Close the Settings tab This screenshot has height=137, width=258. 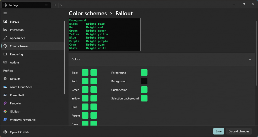(46, 5)
